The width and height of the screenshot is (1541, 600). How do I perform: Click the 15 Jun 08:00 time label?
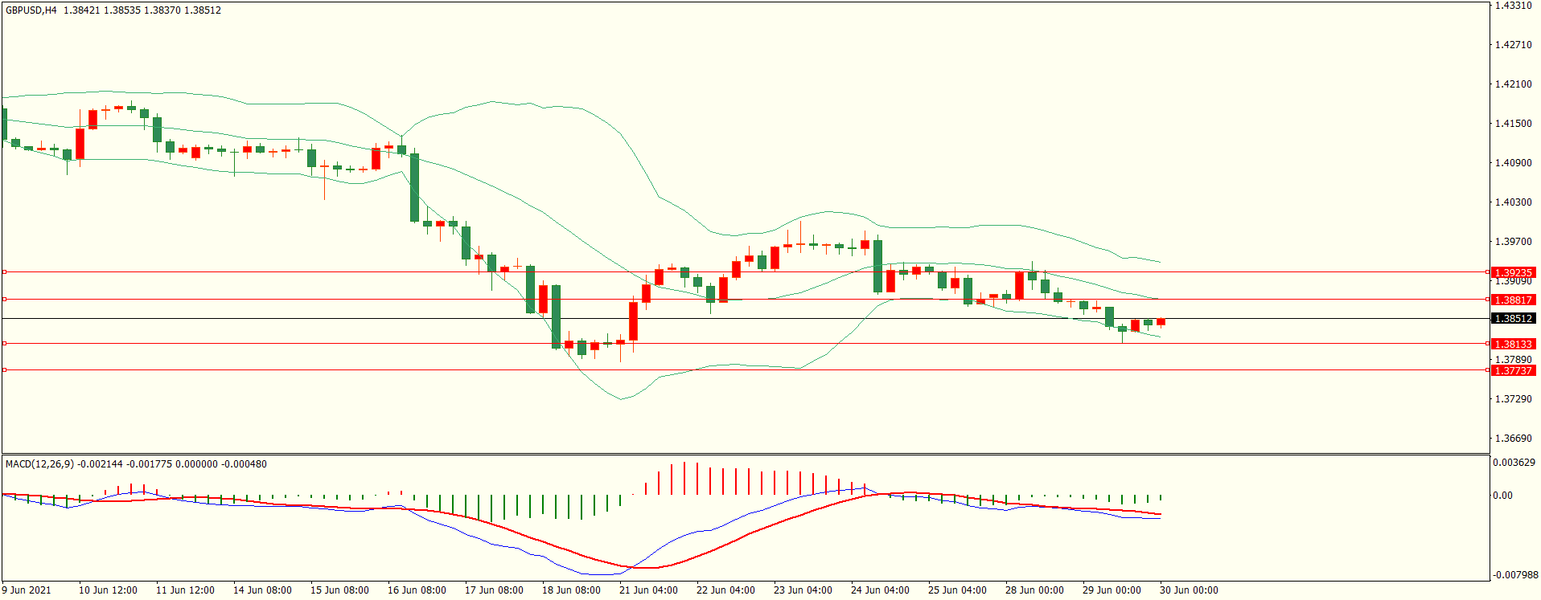pyautogui.click(x=339, y=590)
